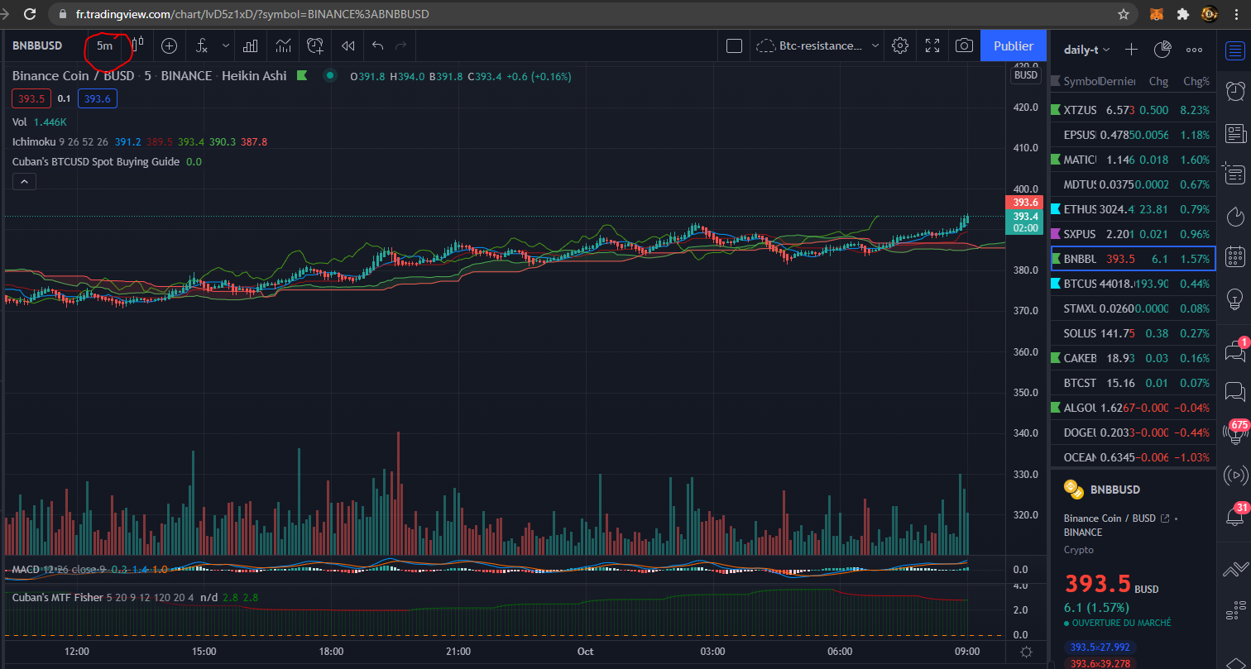Toggle the purple flag on SXPUS row
1251x669 pixels.
1056,233
